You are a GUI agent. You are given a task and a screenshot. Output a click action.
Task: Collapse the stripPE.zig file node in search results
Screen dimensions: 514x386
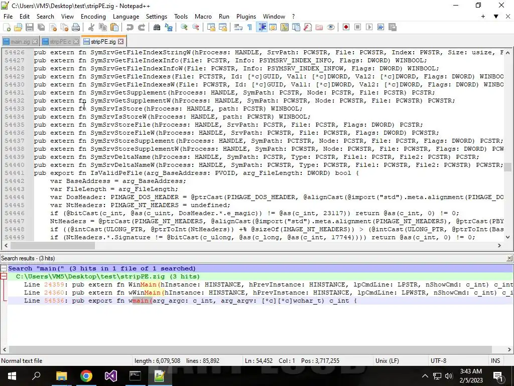pos(4,276)
